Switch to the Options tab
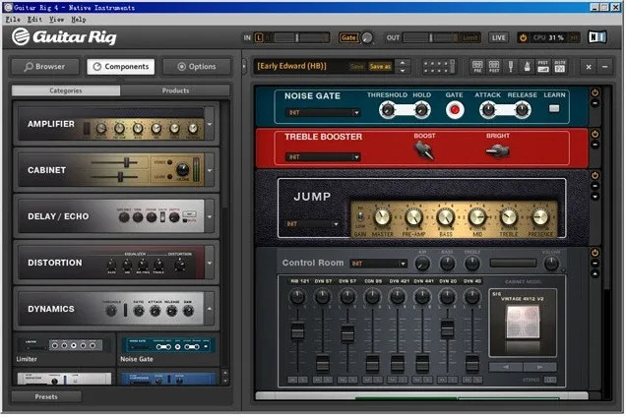This screenshot has width=626, height=417. click(197, 67)
